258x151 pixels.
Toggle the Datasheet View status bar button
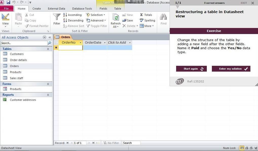click(242, 148)
